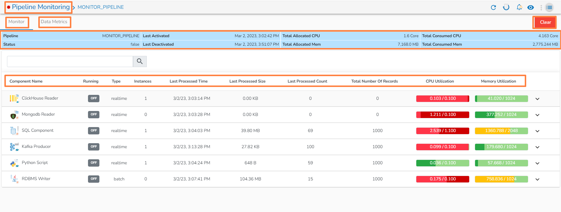This screenshot has width=561, height=212.
Task: Click the refresh icon in the header
Action: point(493,7)
